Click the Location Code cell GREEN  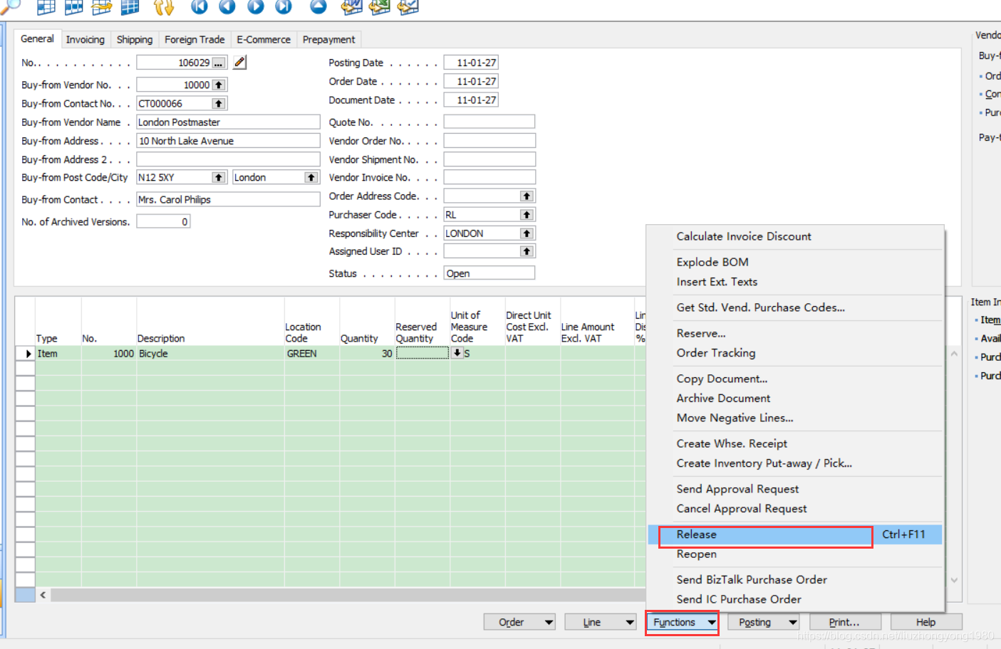(x=312, y=354)
